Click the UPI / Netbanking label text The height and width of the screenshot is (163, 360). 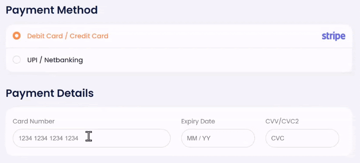55,60
